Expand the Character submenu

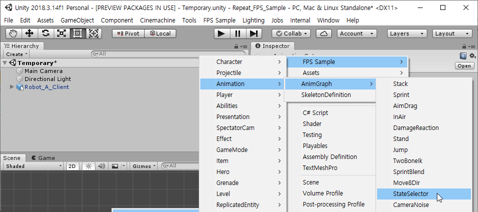click(243, 61)
